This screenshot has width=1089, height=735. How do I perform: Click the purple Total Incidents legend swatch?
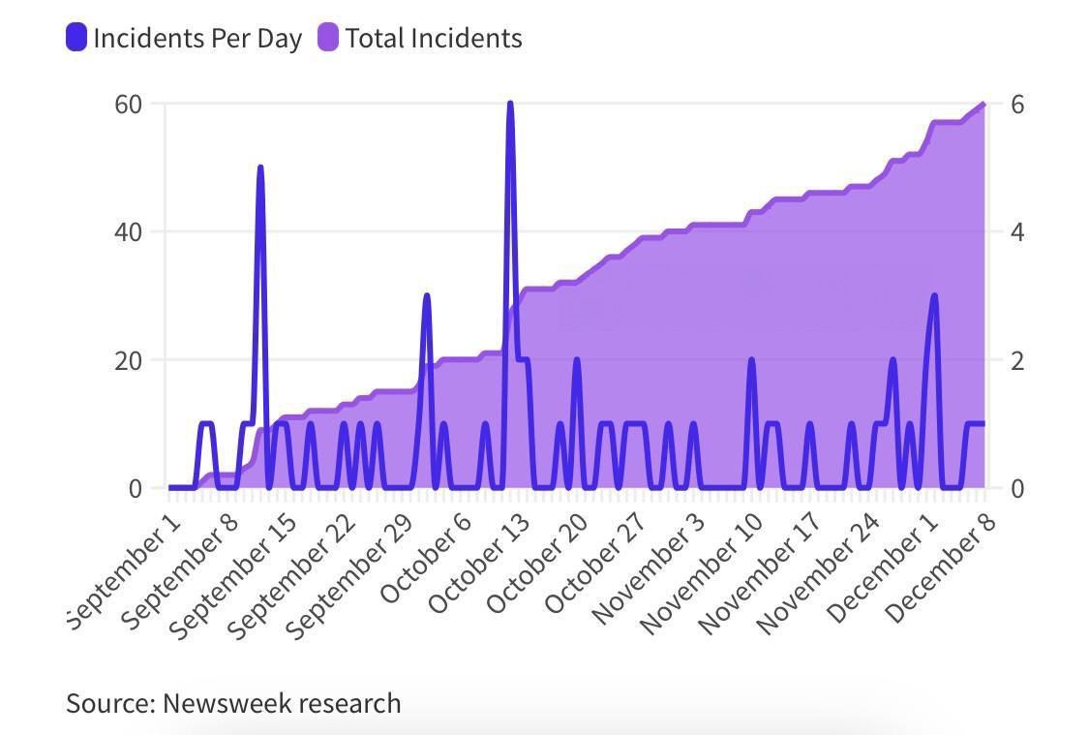tap(328, 39)
